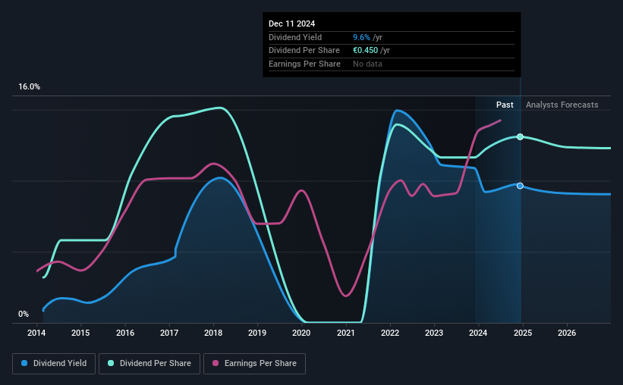Click the No data earnings value
623x385 pixels.
[x=367, y=64]
